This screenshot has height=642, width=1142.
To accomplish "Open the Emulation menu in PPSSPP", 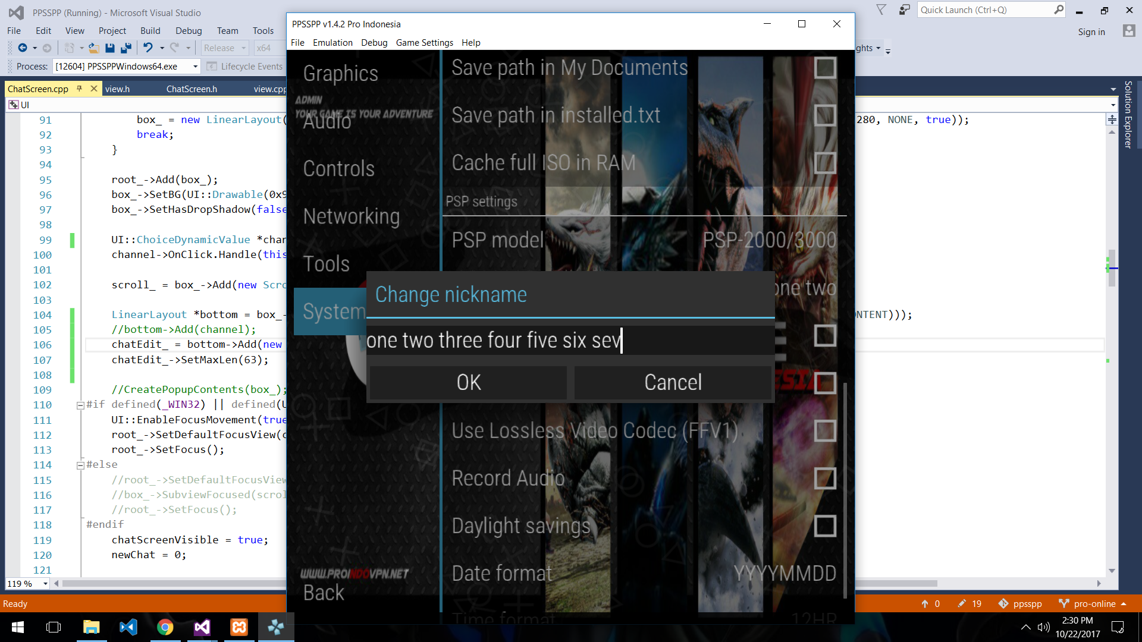I will pyautogui.click(x=332, y=42).
